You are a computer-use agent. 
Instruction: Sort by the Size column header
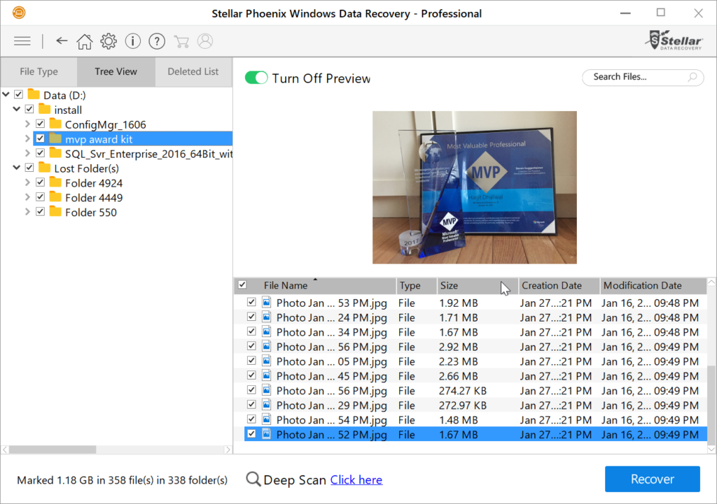coord(478,285)
